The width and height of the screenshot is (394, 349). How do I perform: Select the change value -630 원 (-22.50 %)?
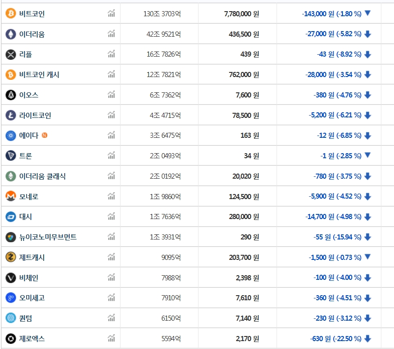click(336, 339)
